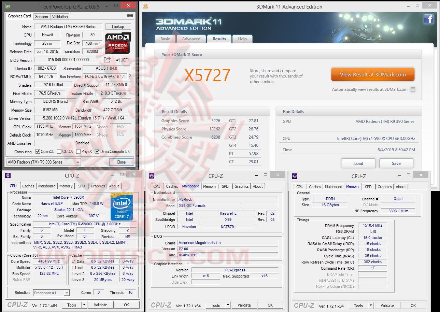
Task: Check Automatically view results at 3DMark.com
Action: tap(413, 90)
